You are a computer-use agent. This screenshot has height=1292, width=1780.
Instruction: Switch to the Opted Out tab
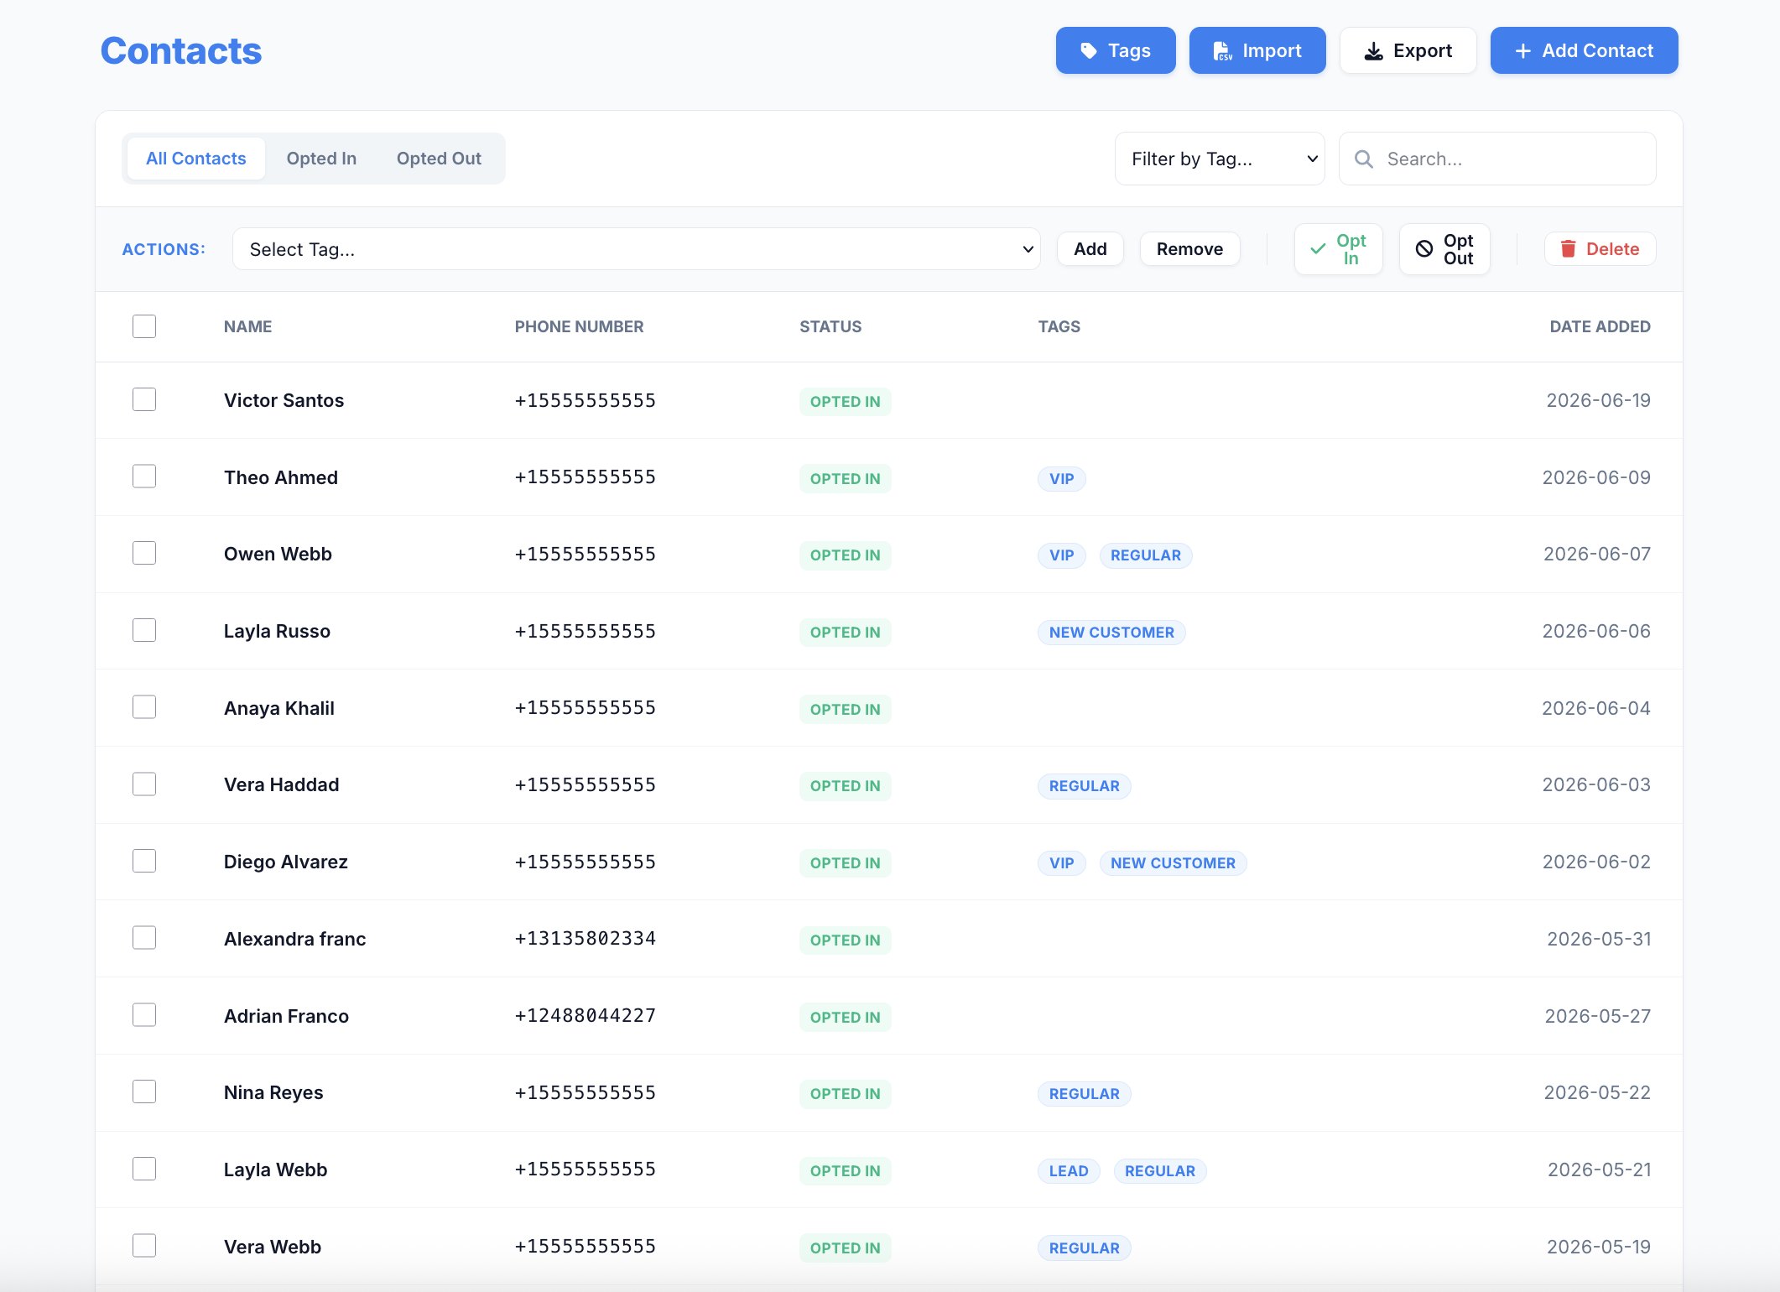pyautogui.click(x=439, y=159)
